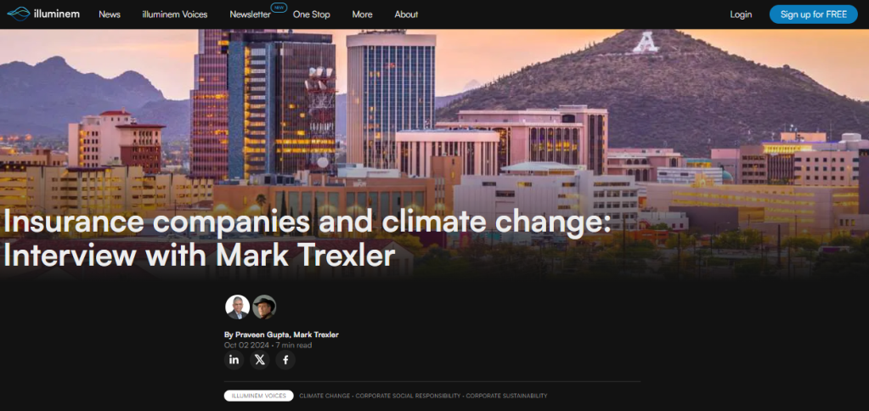Viewport: 869px width, 411px height.
Task: Click the Login link
Action: 741,14
